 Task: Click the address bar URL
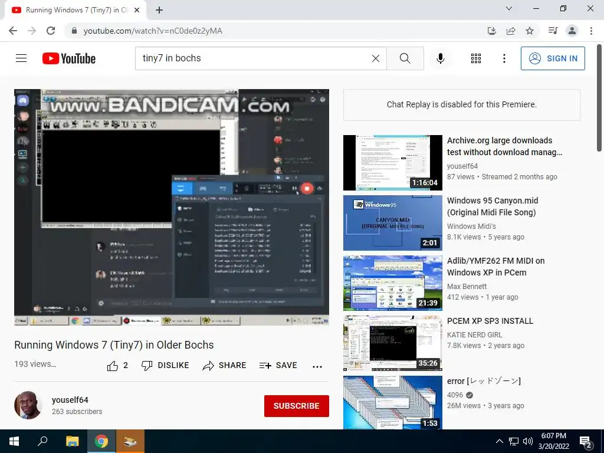(x=153, y=31)
